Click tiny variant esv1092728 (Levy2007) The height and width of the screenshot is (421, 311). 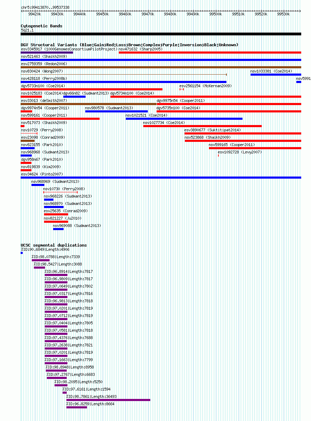click(218, 156)
